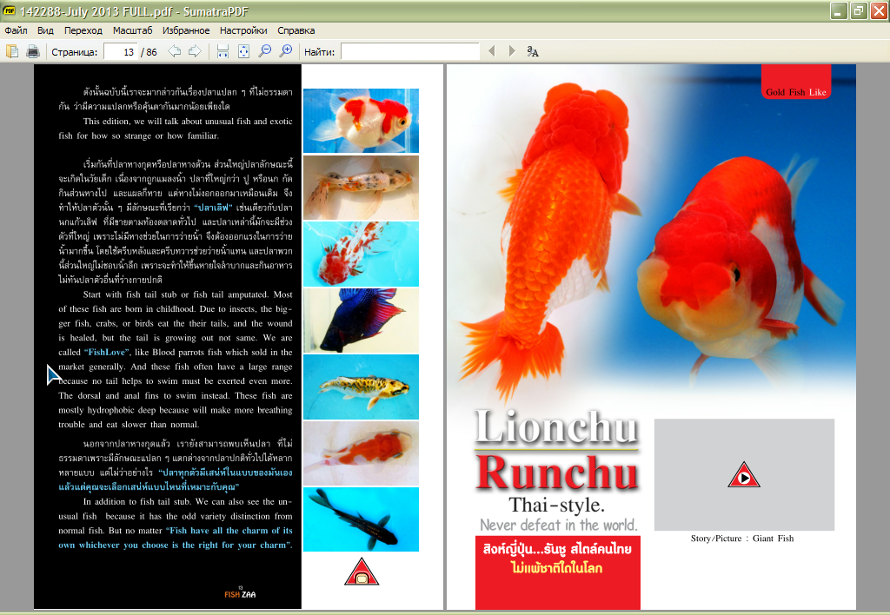
Task: Minimize the SumatraPDF window
Action: point(839,10)
